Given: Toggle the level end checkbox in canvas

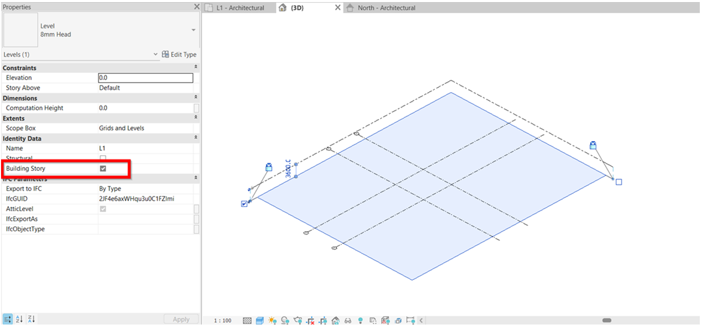Looking at the screenshot, I should pyautogui.click(x=245, y=204).
